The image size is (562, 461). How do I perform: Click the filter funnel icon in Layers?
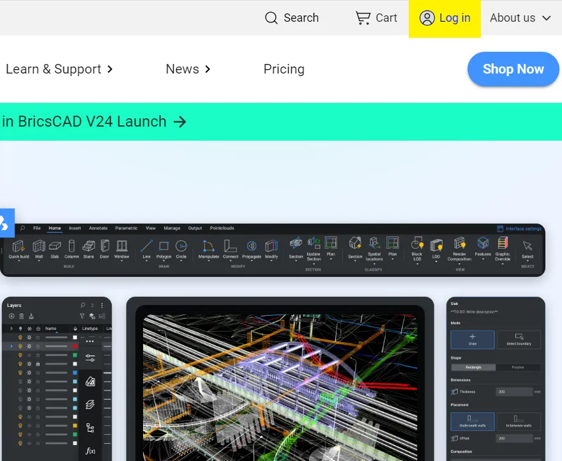[82, 316]
